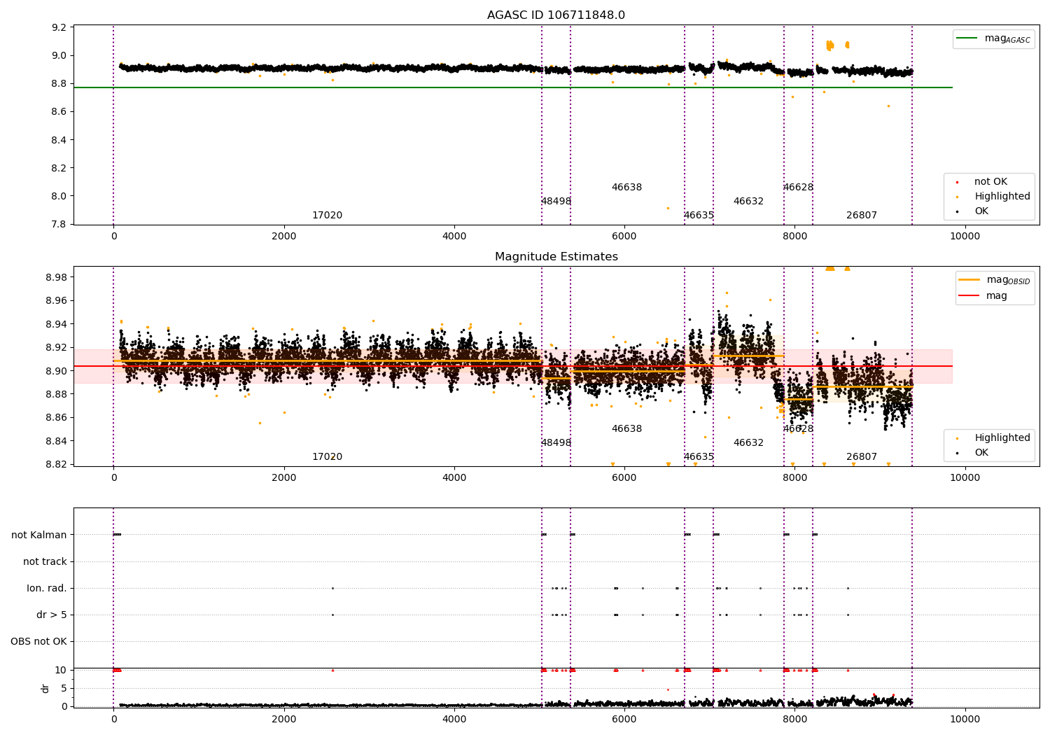This screenshot has height=735, width=1050.
Task: Click the 'dr > 5' axis label
Action: click(x=52, y=615)
